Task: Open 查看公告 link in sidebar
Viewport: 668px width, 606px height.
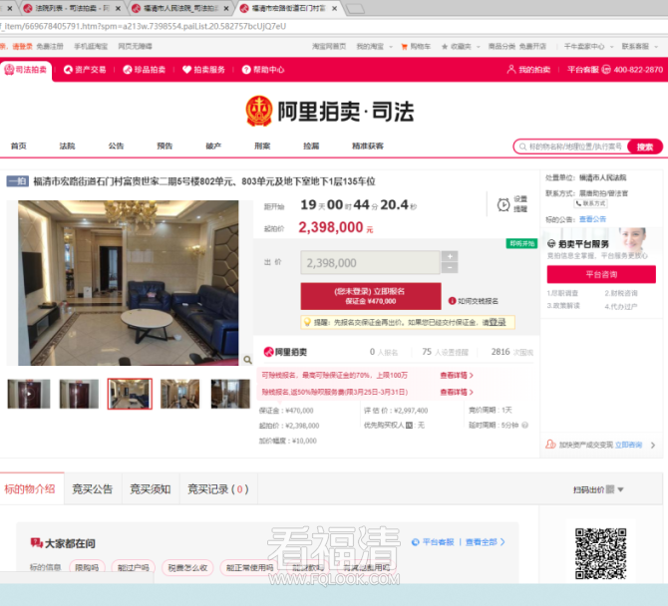Action: pos(592,219)
